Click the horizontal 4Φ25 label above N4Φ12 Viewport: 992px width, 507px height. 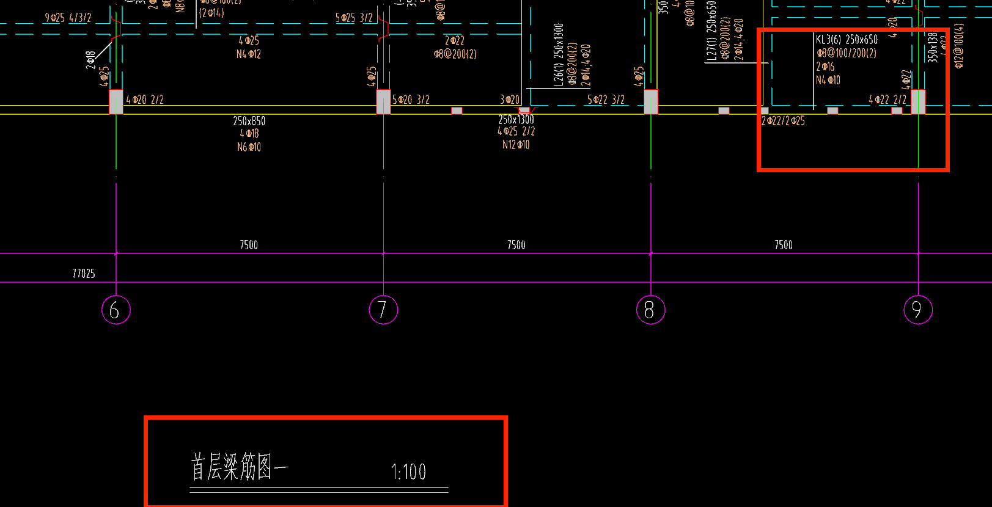(249, 41)
